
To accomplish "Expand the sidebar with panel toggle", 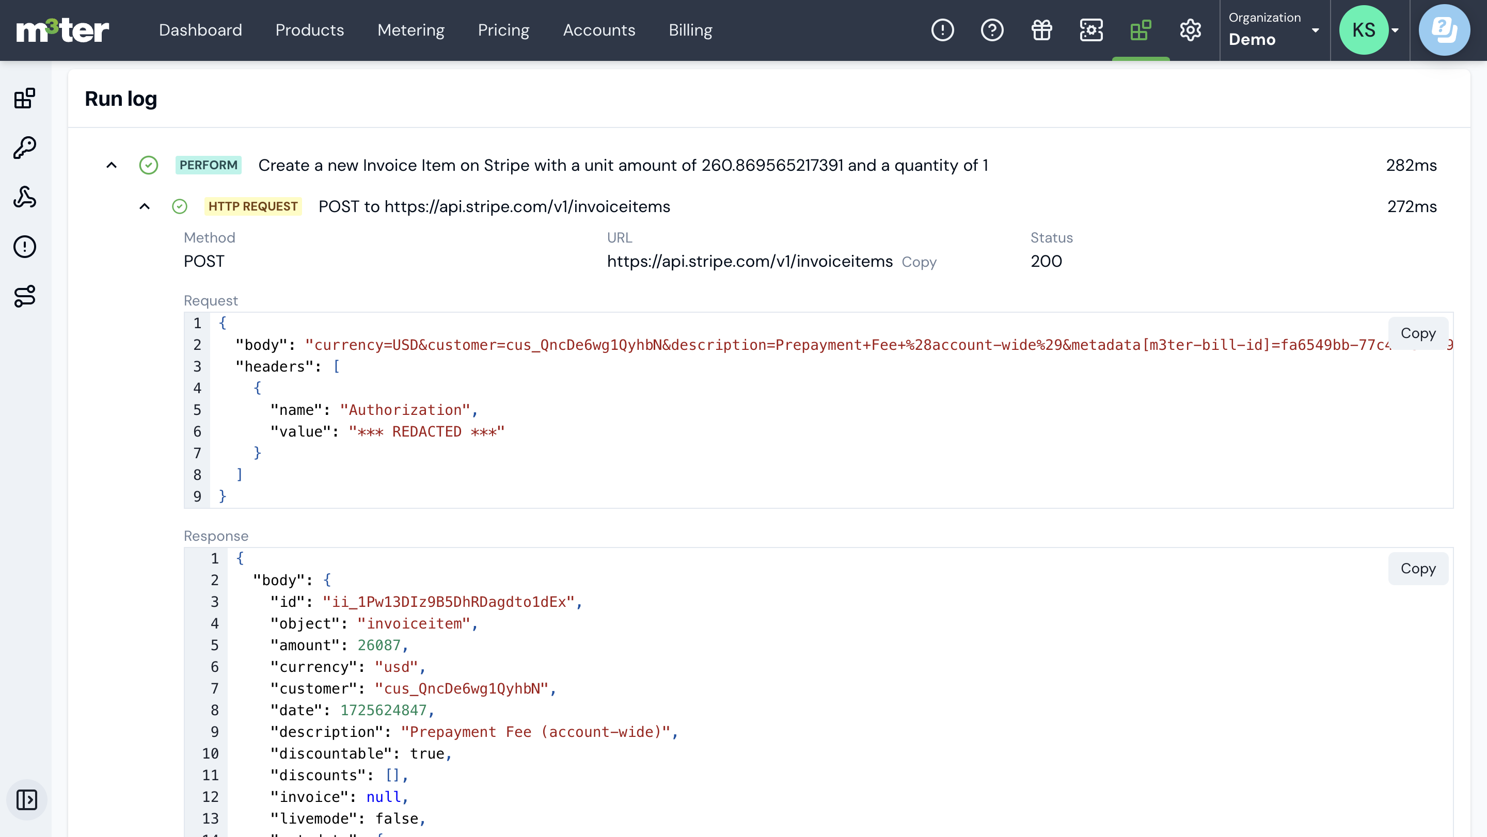I will (x=26, y=799).
